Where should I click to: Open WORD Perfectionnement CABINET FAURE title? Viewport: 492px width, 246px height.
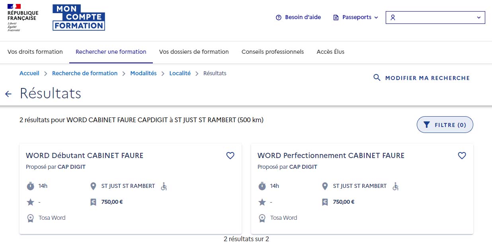tap(331, 156)
